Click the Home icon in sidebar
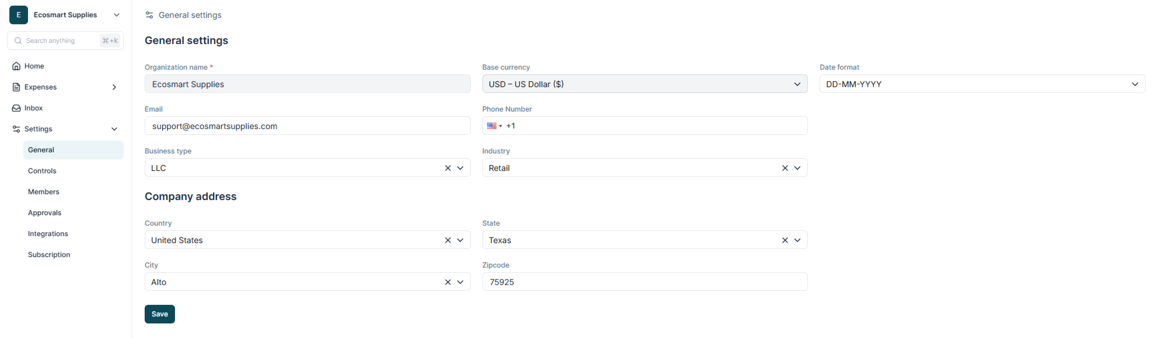 click(16, 66)
